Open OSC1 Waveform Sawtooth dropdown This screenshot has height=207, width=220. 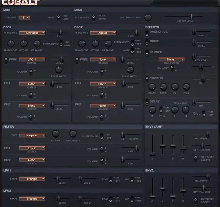pos(32,33)
